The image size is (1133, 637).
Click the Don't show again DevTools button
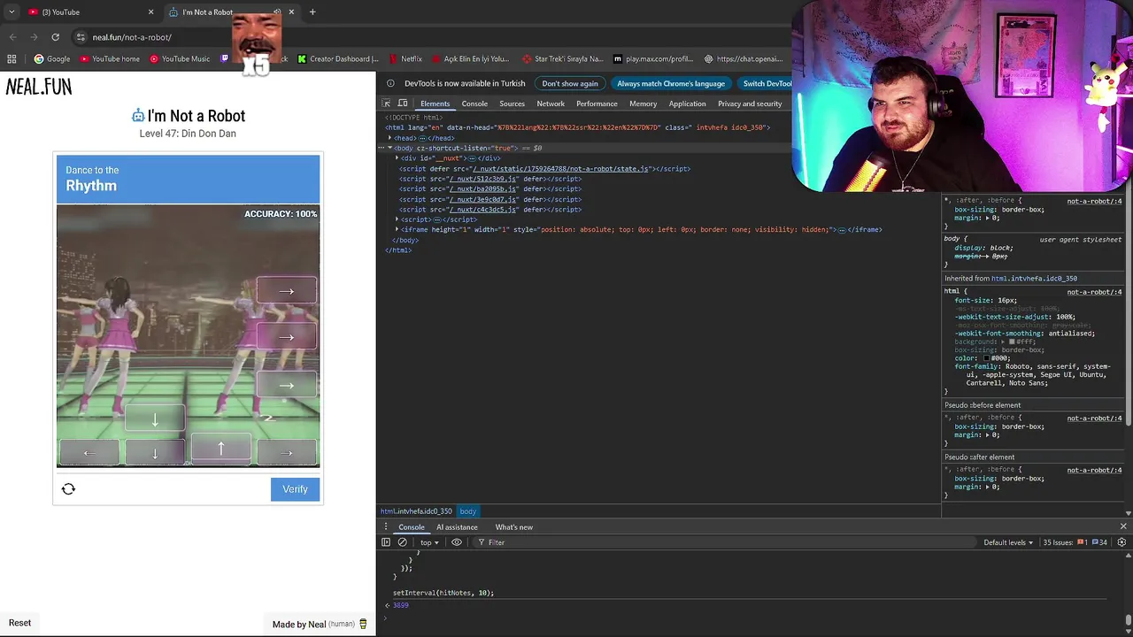[570, 83]
